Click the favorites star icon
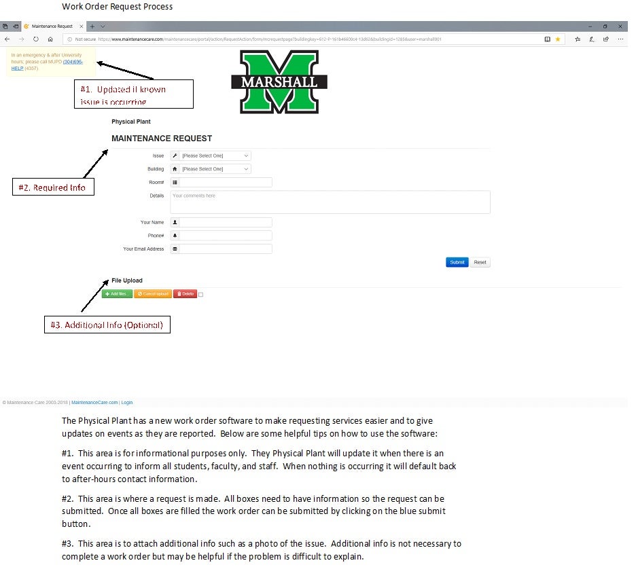Viewport: 636px width, 567px height. tap(558, 39)
